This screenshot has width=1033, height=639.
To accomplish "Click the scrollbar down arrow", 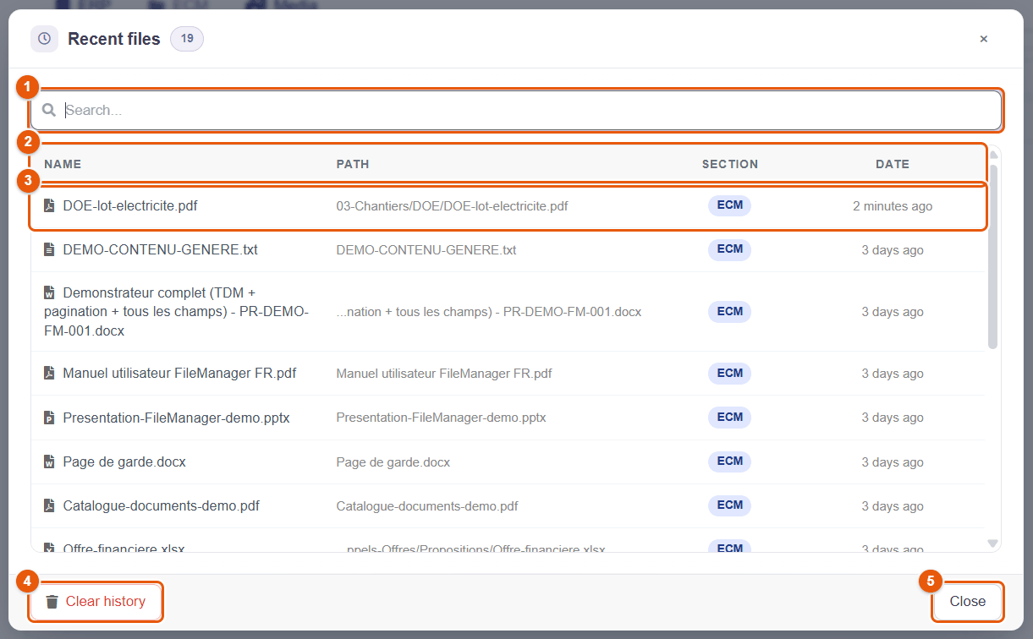I will point(993,543).
